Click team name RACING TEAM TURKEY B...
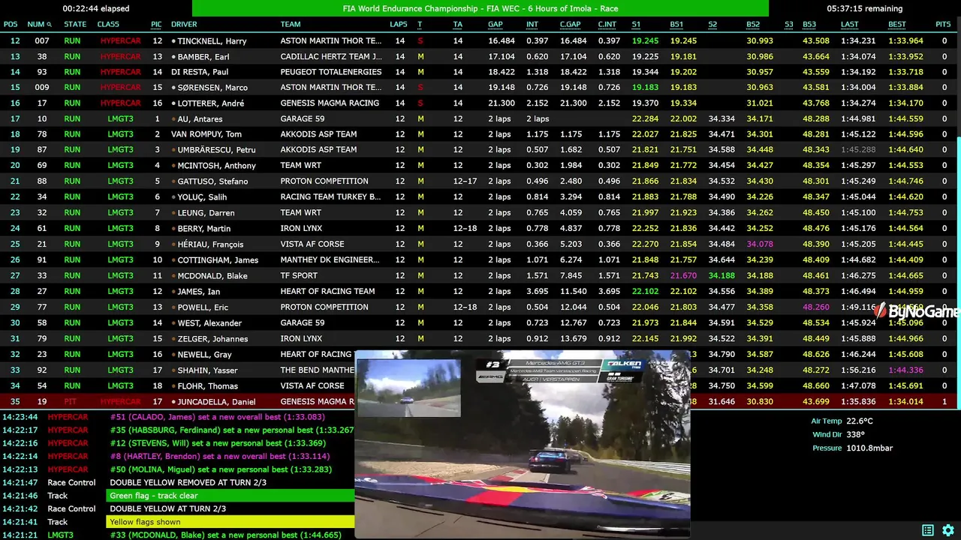961x540 pixels. click(x=330, y=197)
